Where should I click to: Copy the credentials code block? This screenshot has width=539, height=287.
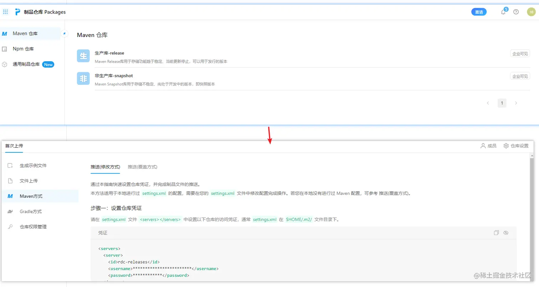coord(496,233)
